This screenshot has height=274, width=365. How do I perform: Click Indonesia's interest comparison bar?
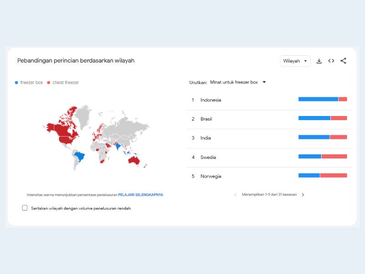(323, 99)
